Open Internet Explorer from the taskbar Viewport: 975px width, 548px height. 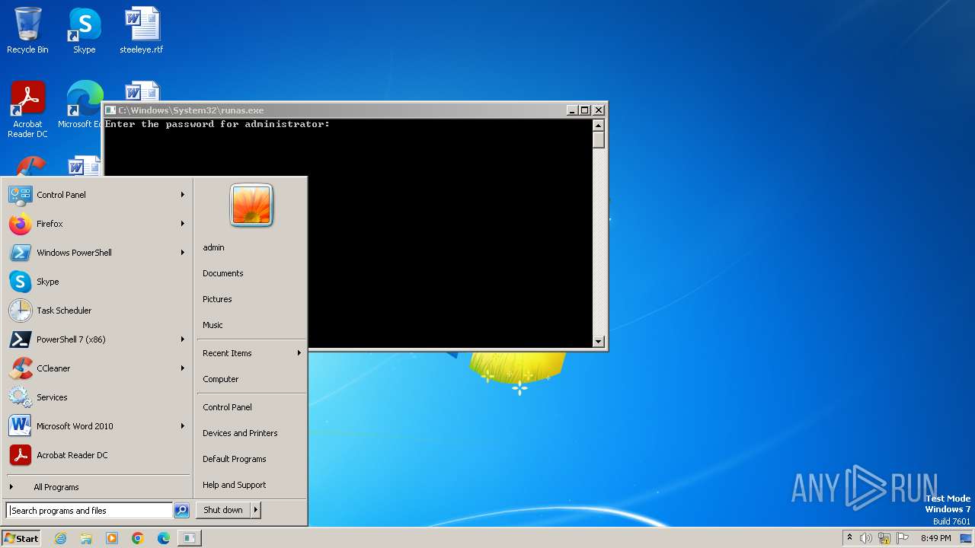[x=60, y=538]
